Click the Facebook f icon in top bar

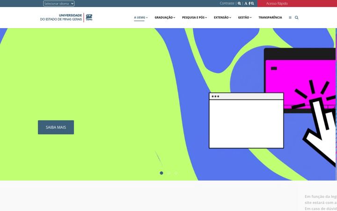click(x=249, y=3)
